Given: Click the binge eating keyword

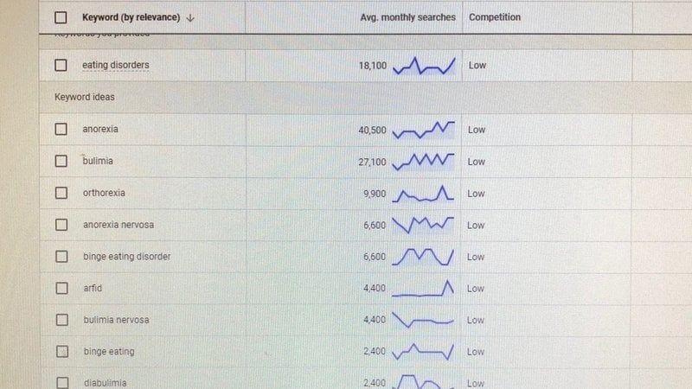Looking at the screenshot, I should pos(108,352).
